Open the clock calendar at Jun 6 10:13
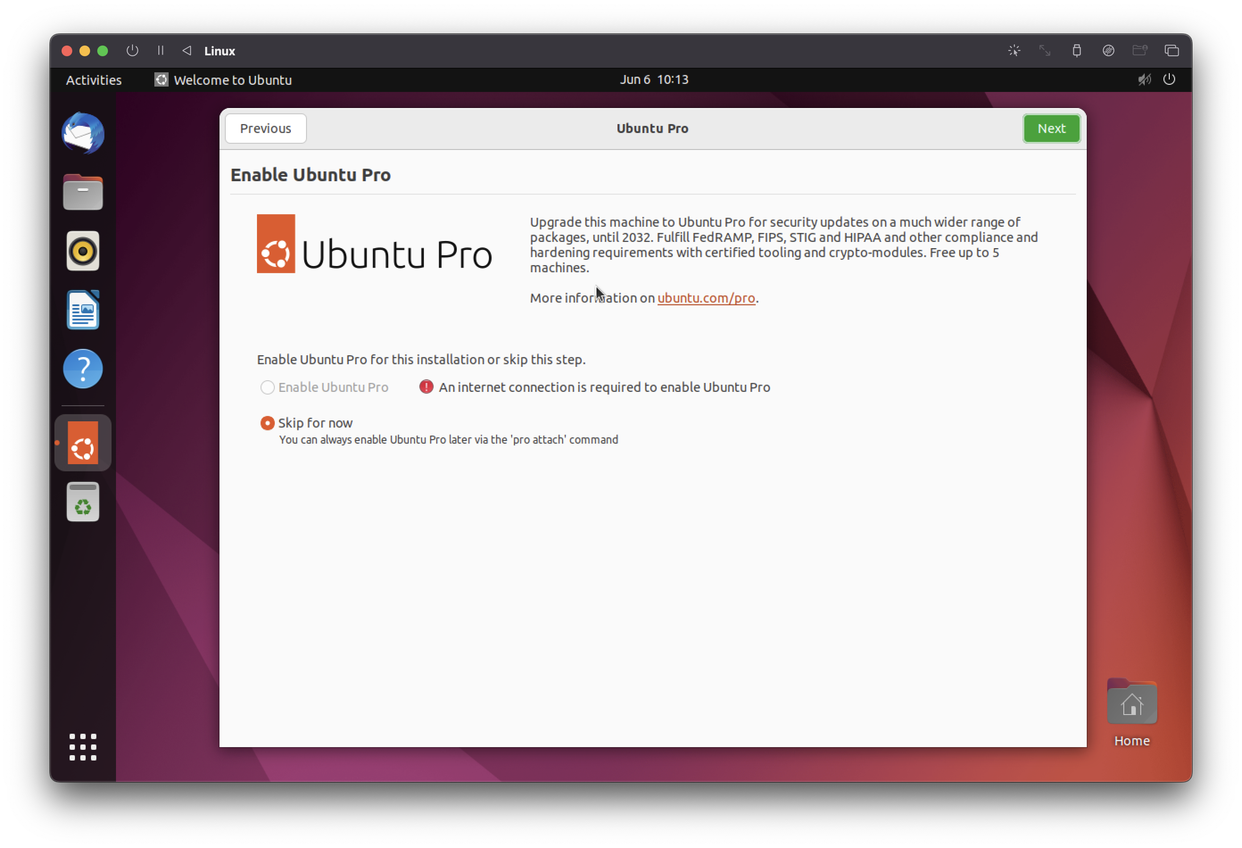This screenshot has width=1242, height=848. tap(654, 79)
